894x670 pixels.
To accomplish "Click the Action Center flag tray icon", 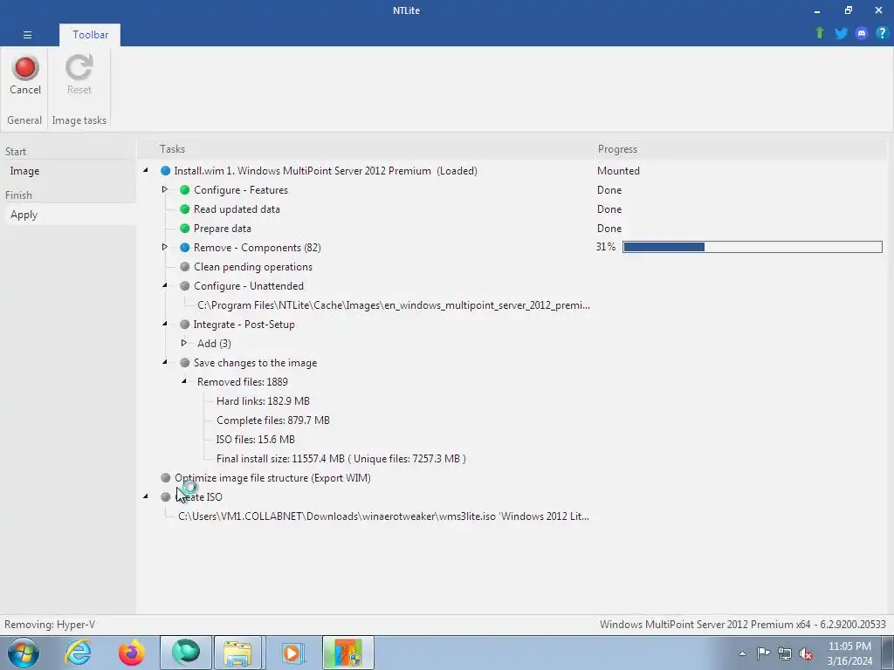I will (x=763, y=653).
